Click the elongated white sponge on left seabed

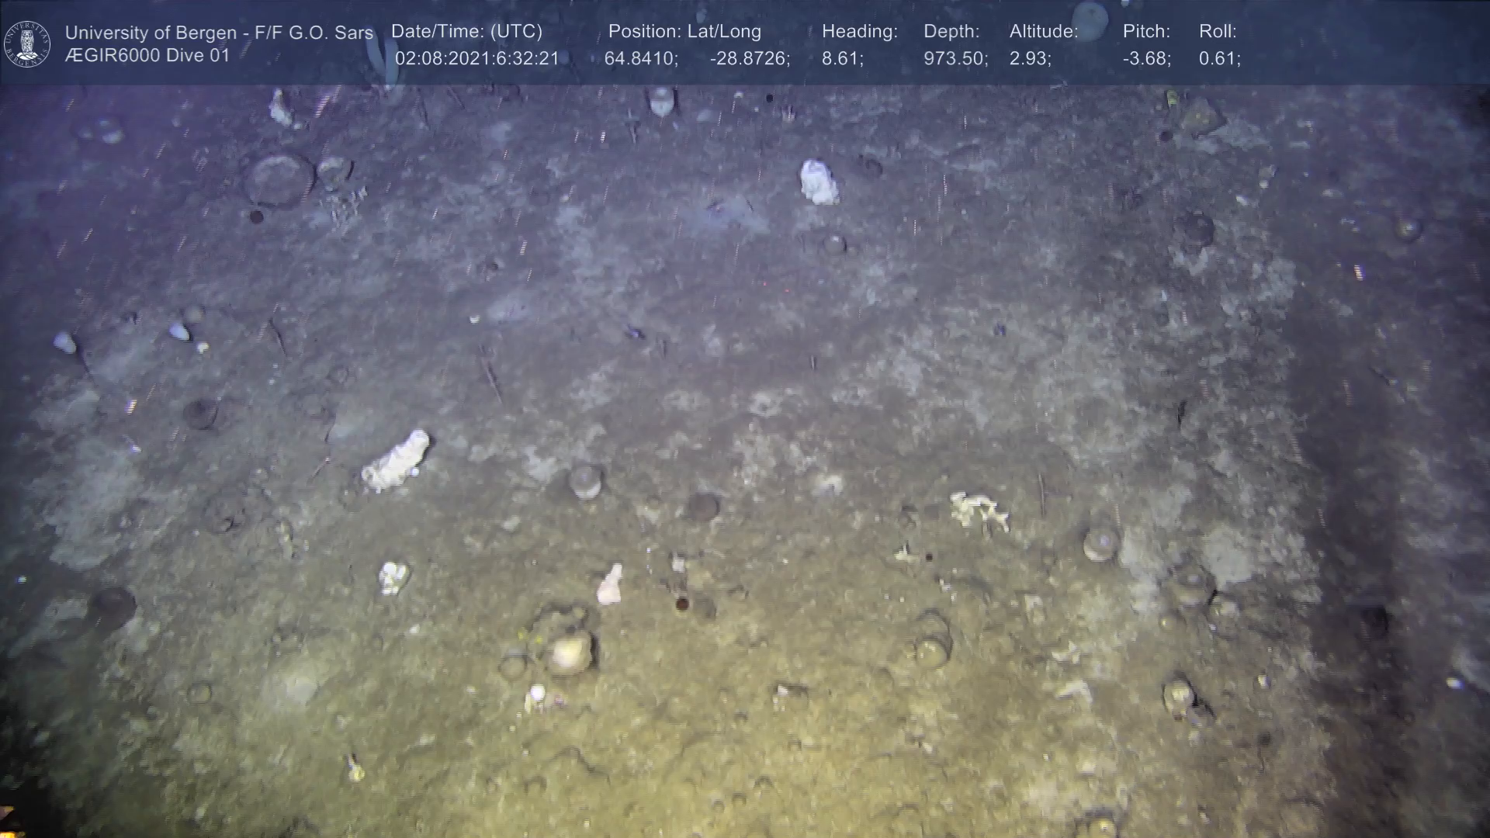click(397, 461)
